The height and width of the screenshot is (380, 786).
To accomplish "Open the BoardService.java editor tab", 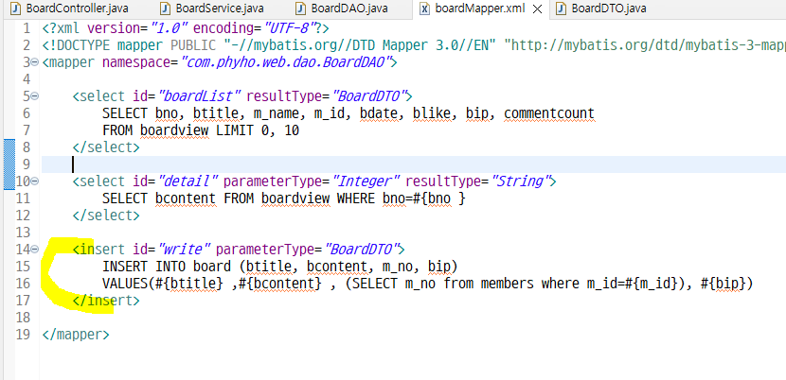I will click(212, 9).
